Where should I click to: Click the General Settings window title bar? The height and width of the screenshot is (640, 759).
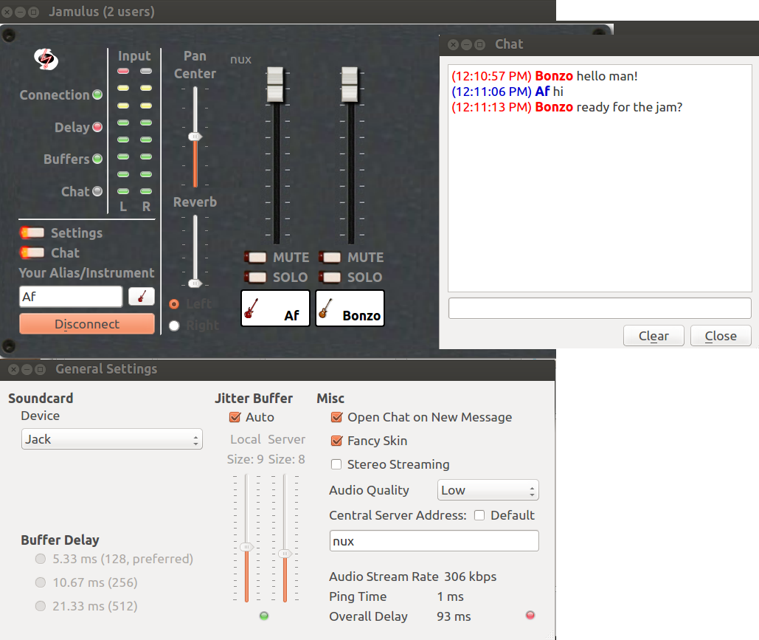click(277, 369)
